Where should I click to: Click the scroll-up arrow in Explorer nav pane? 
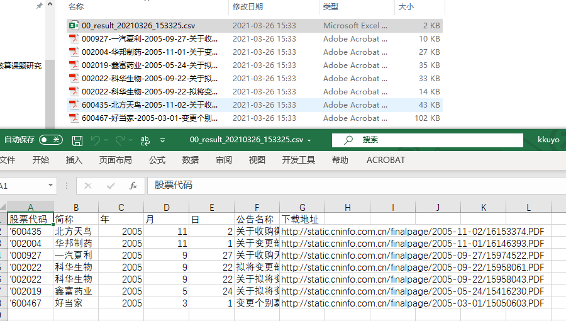(50, 4)
